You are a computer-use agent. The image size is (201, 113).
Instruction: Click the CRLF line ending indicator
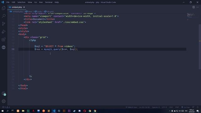click(x=171, y=107)
